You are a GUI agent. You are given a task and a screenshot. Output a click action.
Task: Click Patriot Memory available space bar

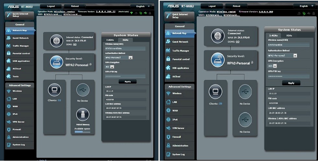tap(82, 132)
